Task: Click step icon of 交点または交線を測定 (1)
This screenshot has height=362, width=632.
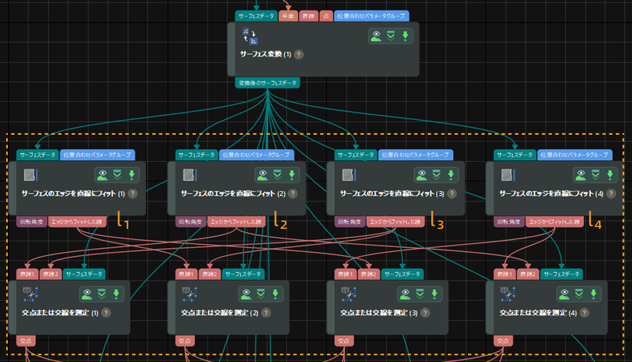Action: [30, 294]
